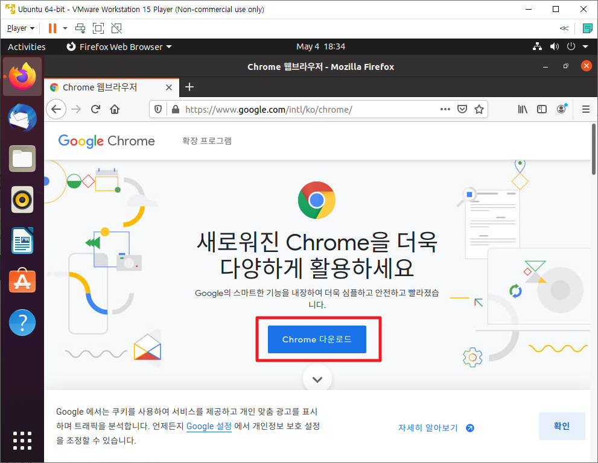Save the page to Pocket

(x=462, y=109)
